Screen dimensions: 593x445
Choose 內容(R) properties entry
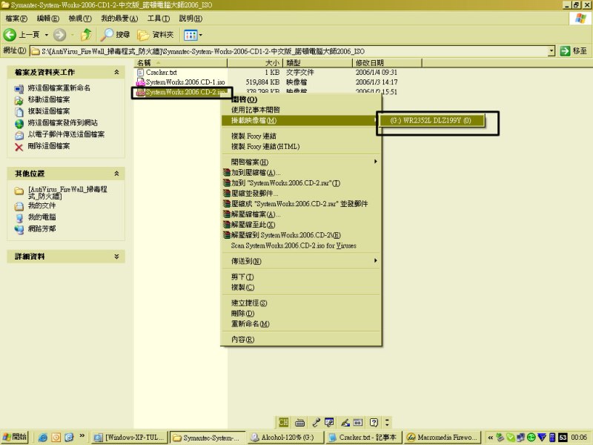point(301,340)
